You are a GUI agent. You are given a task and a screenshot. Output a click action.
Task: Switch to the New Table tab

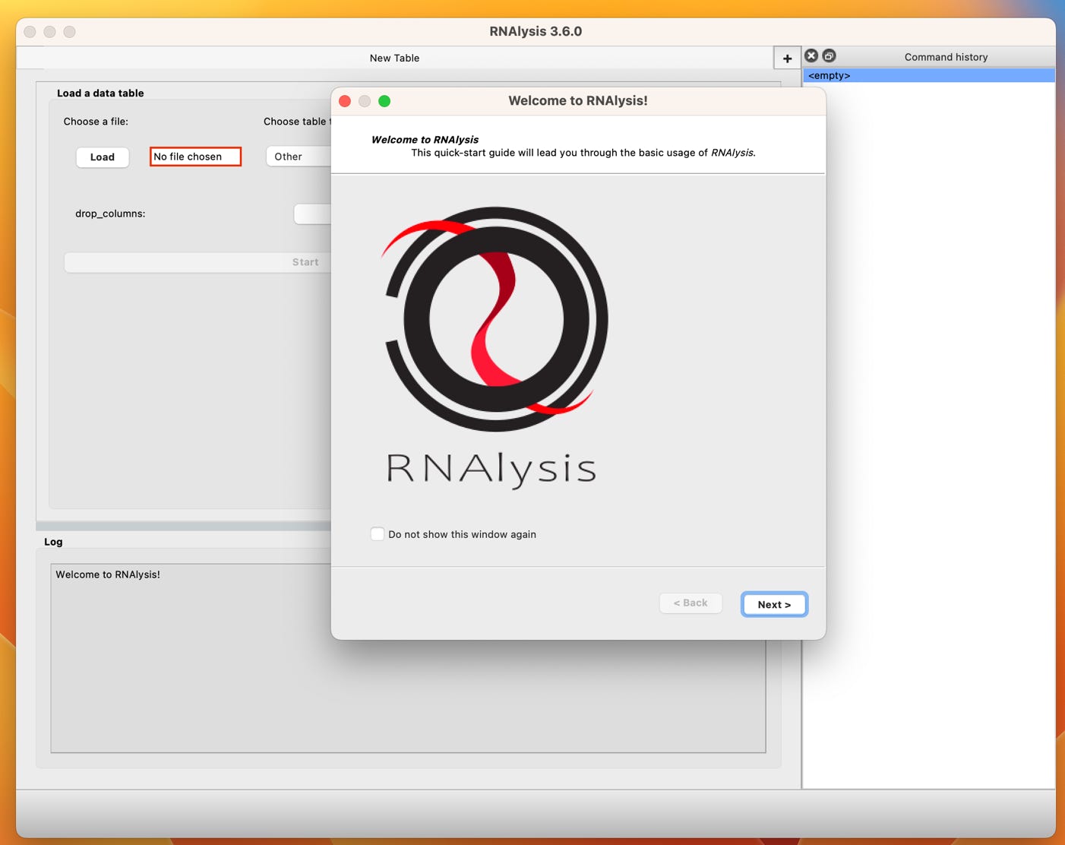pos(394,58)
